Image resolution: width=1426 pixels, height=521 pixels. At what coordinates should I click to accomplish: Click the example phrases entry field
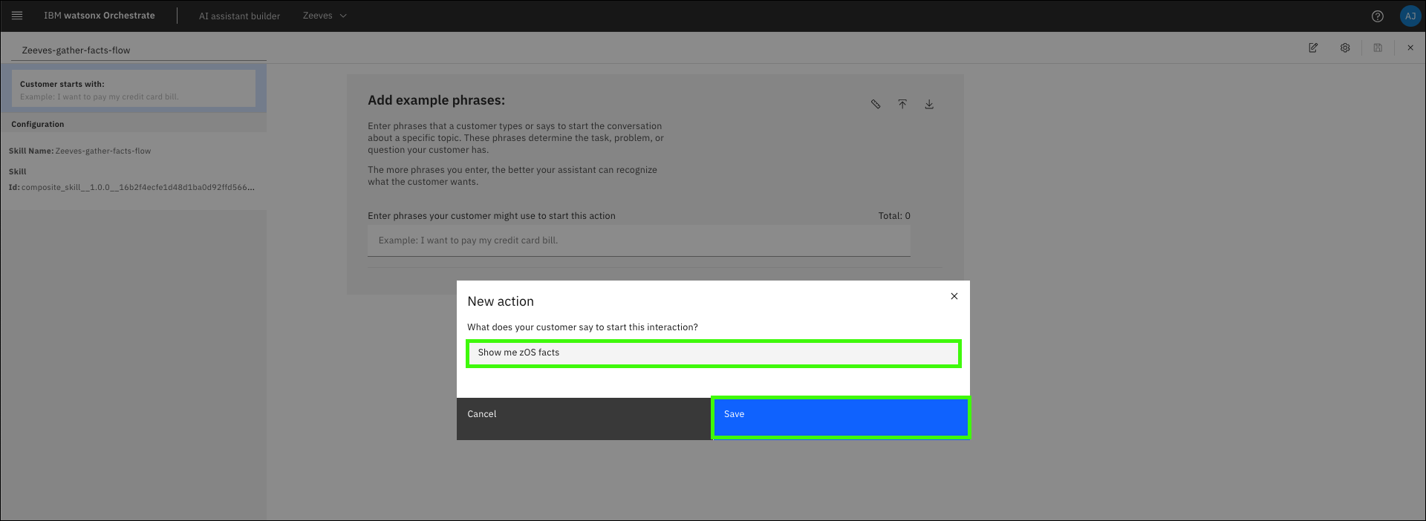[639, 240]
